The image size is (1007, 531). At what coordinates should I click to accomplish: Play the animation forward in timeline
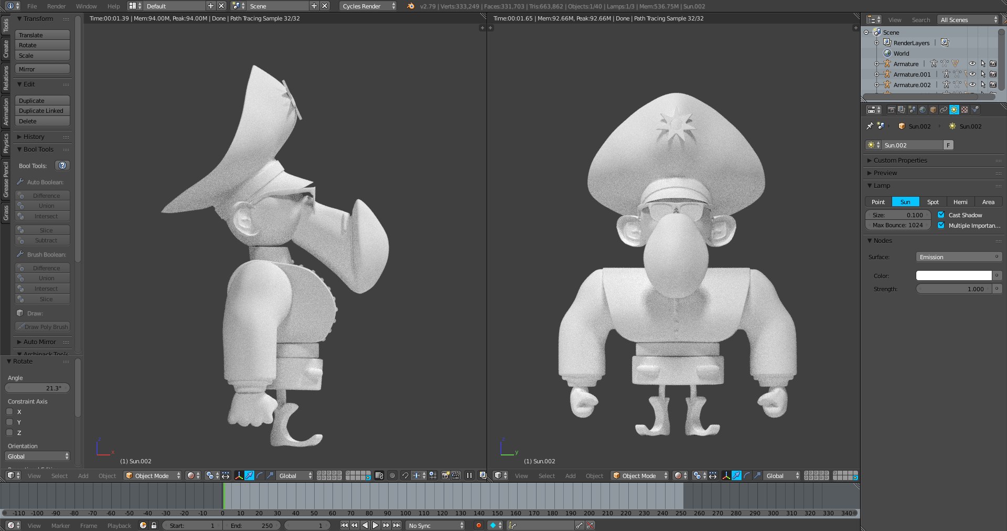coord(376,525)
